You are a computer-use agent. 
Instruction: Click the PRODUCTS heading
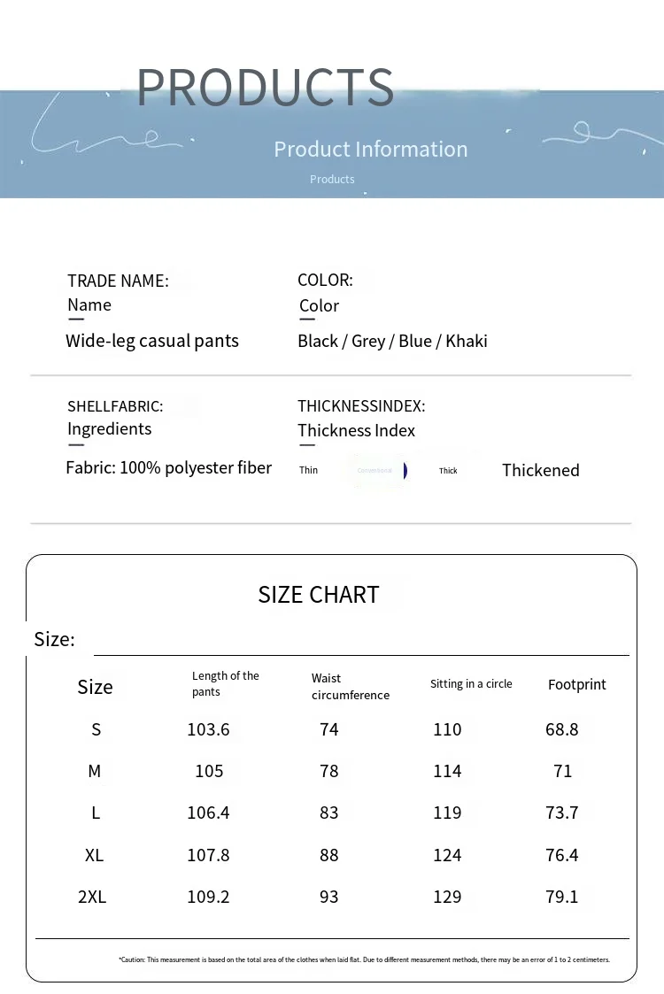[x=265, y=87]
